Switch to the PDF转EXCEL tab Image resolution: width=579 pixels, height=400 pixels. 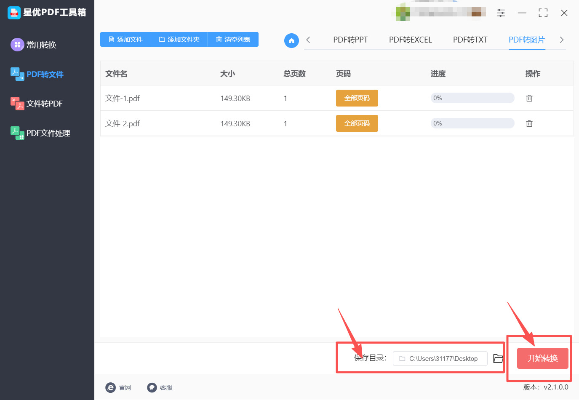coord(411,40)
